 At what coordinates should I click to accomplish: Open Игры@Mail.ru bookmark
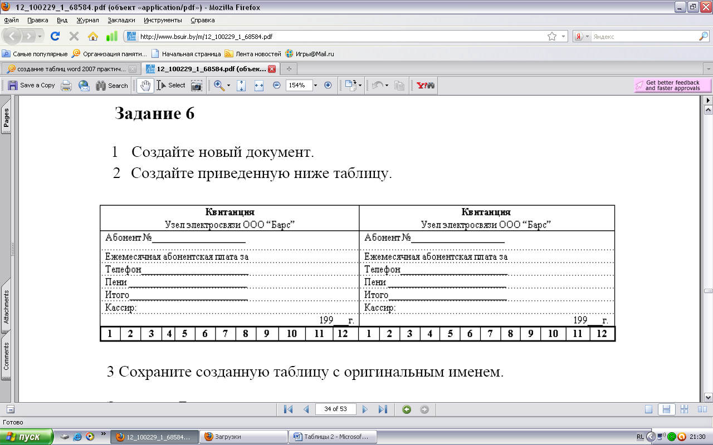point(310,54)
